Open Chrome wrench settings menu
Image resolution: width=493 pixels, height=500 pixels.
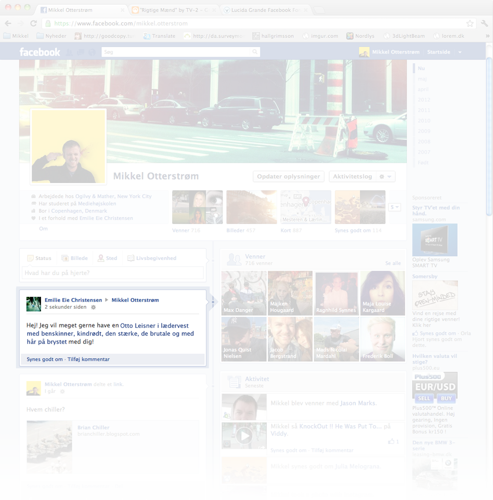point(484,23)
